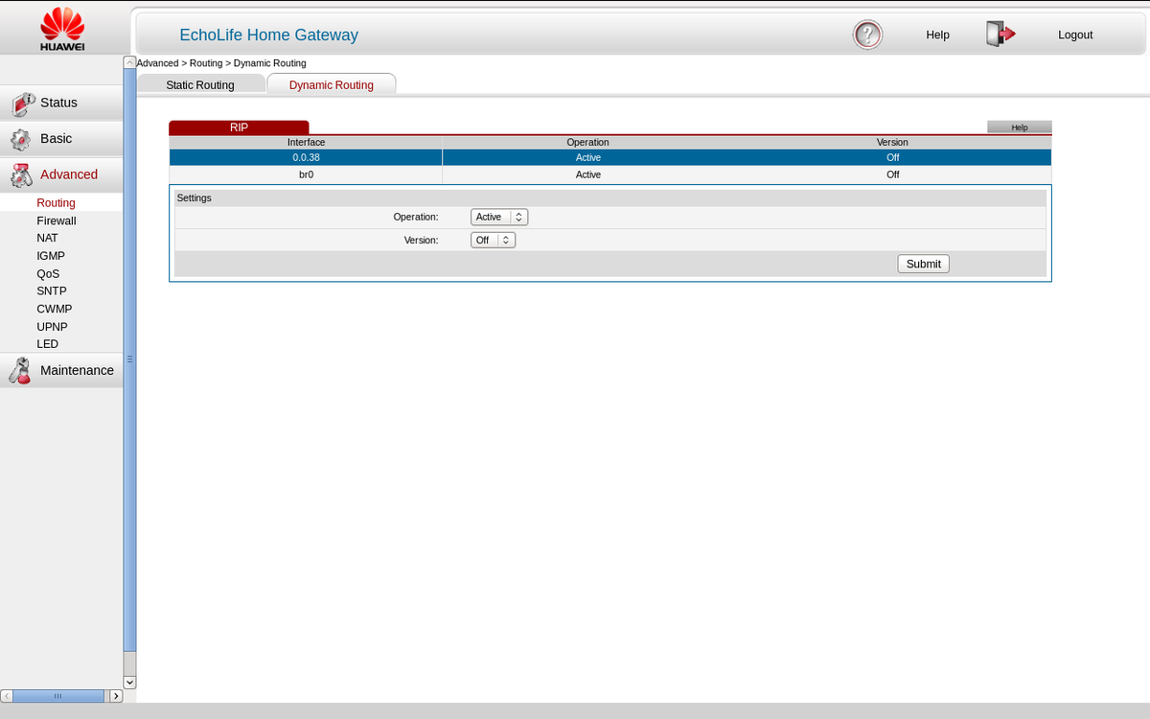This screenshot has width=1150, height=719.
Task: Open help using the question mark icon
Action: click(x=866, y=34)
